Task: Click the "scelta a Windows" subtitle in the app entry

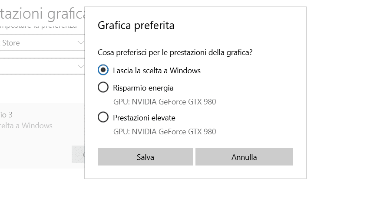Action: click(x=26, y=126)
